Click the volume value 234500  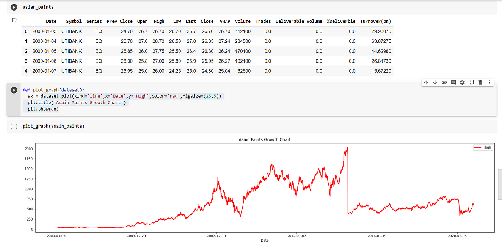(x=243, y=41)
